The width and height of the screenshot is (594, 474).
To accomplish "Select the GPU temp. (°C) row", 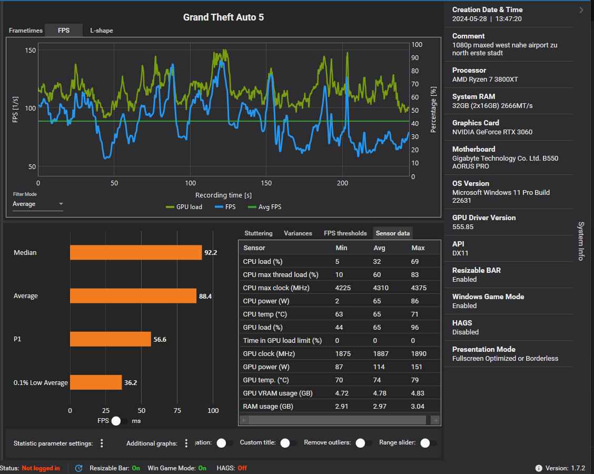I will pos(340,380).
